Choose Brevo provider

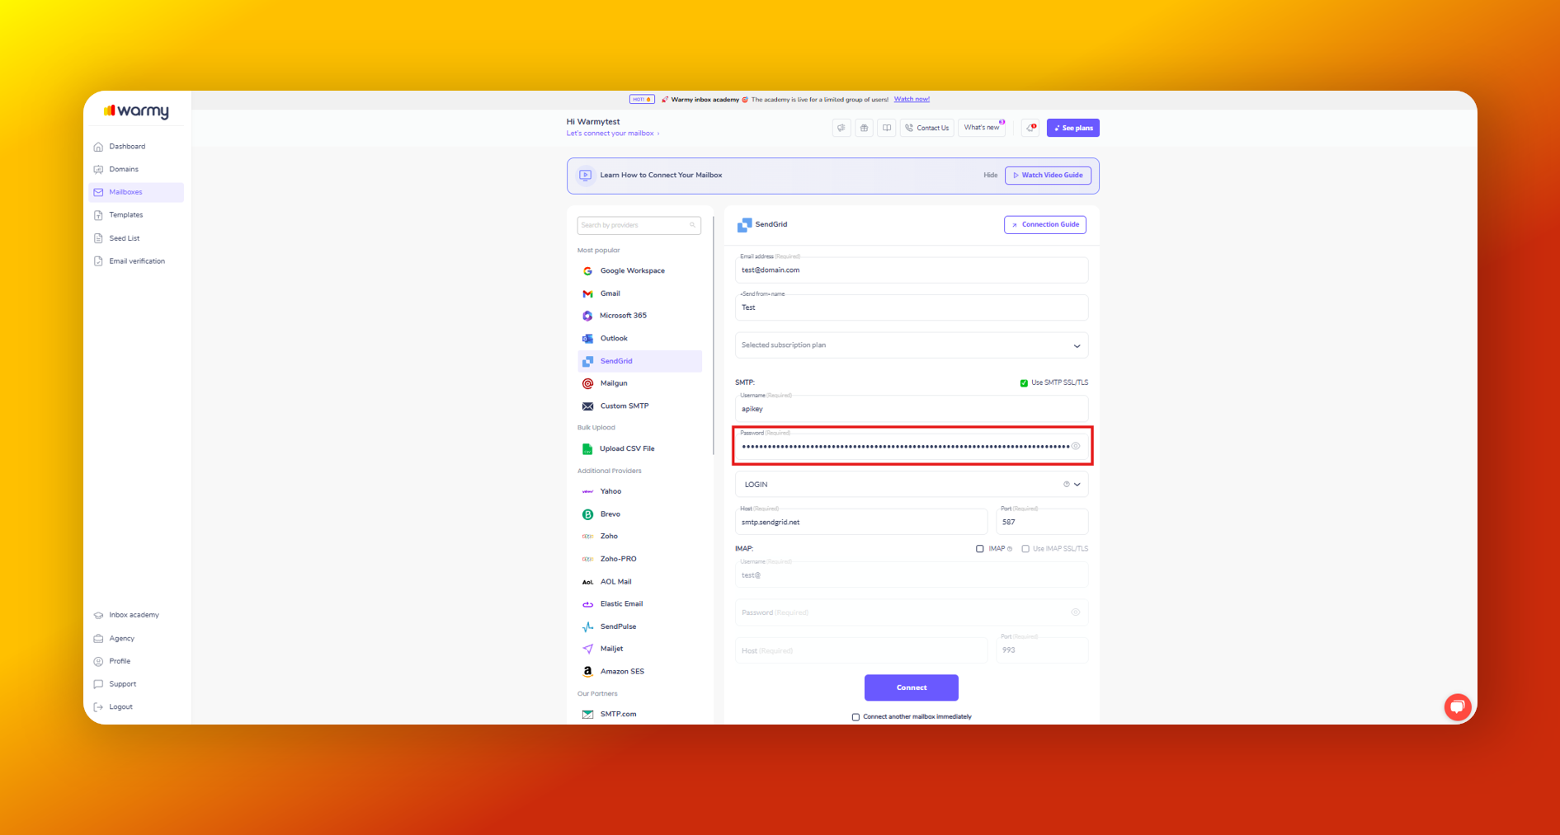(639, 514)
